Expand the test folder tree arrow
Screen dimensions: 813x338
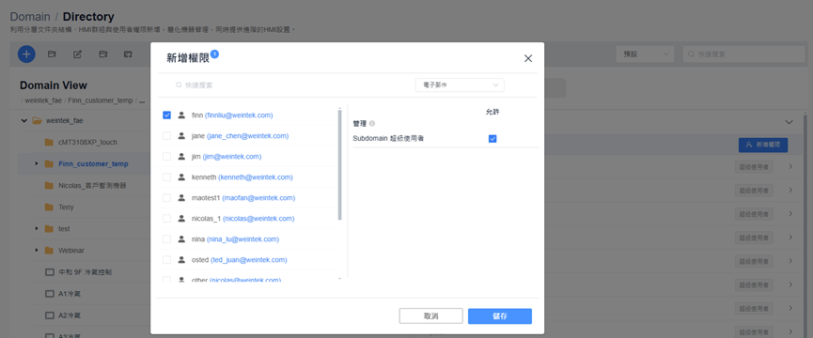[37, 228]
